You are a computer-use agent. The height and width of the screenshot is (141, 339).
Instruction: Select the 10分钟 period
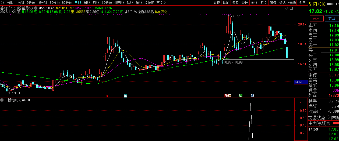point(107,3)
